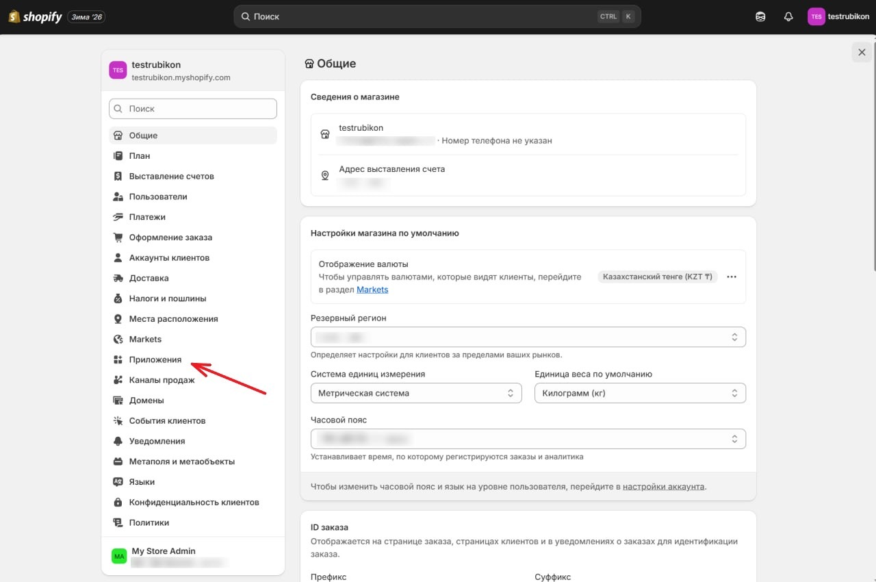The height and width of the screenshot is (582, 876).
Task: Select Платежи in the settings sidebar
Action: click(x=193, y=217)
